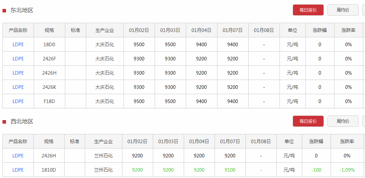Open LDPE link for 18D0 row
Screen dimensions: 365x178
pos(18,44)
